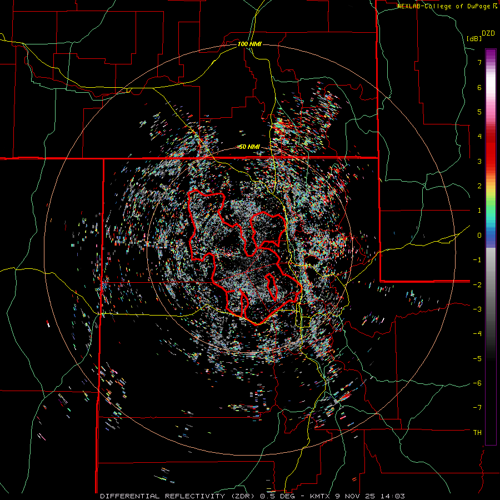Select the 2 value on color scale
Viewport: 500px width, 500px height.
click(479, 186)
